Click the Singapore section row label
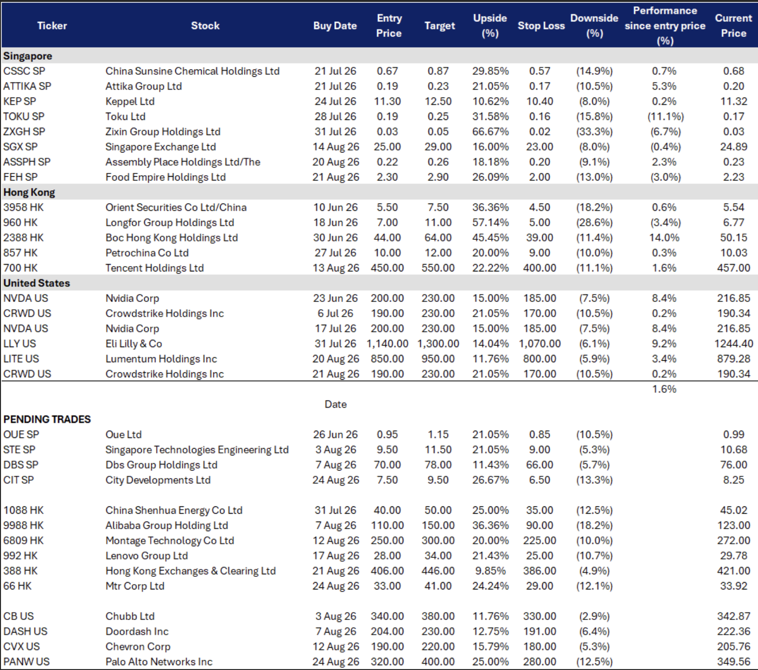Image resolution: width=758 pixels, height=670 pixels. [28, 56]
